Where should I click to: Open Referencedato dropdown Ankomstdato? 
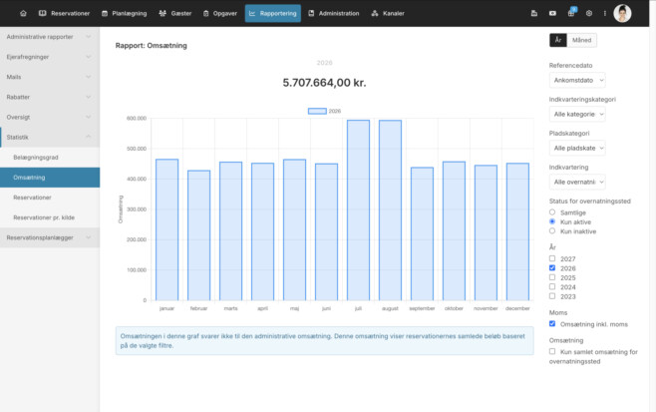[x=577, y=80]
